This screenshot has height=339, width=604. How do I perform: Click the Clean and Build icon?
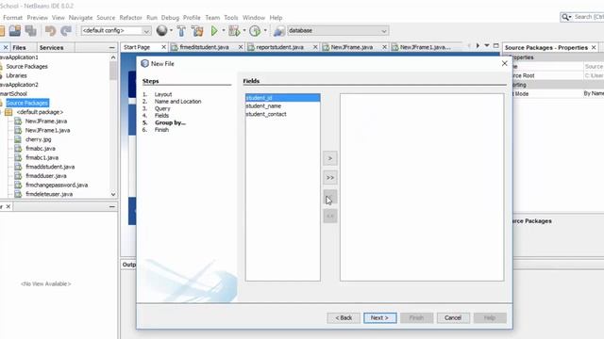[197, 31]
